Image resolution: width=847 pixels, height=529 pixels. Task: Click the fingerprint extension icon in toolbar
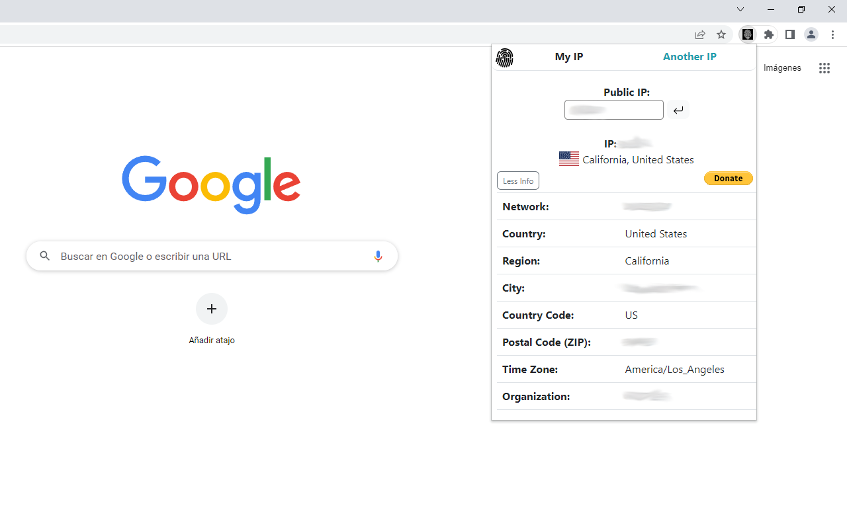point(747,34)
